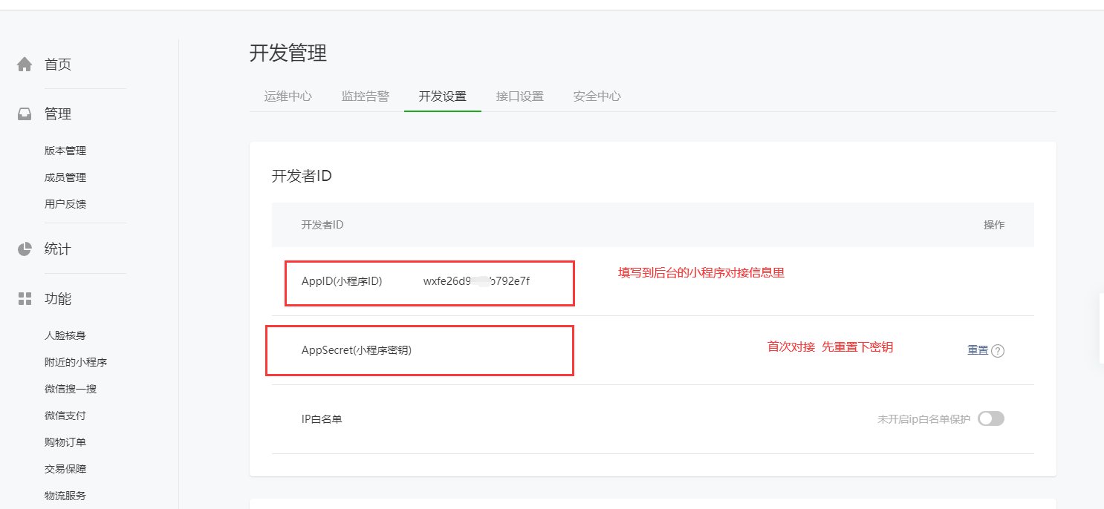This screenshot has width=1104, height=509.
Task: Go to 用户反馈 page
Action: (x=65, y=204)
